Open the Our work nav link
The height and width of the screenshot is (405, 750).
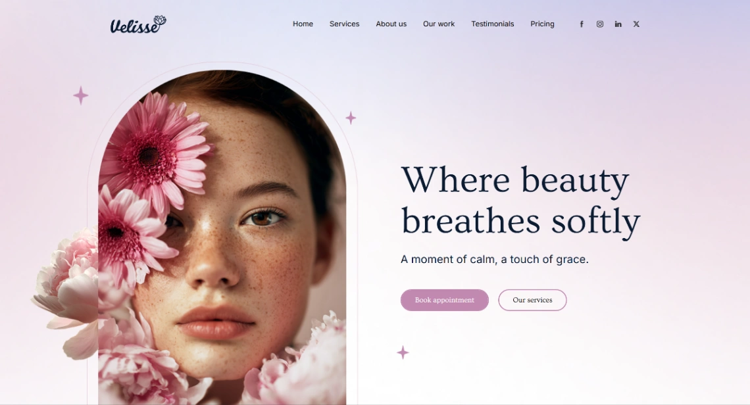(x=439, y=24)
